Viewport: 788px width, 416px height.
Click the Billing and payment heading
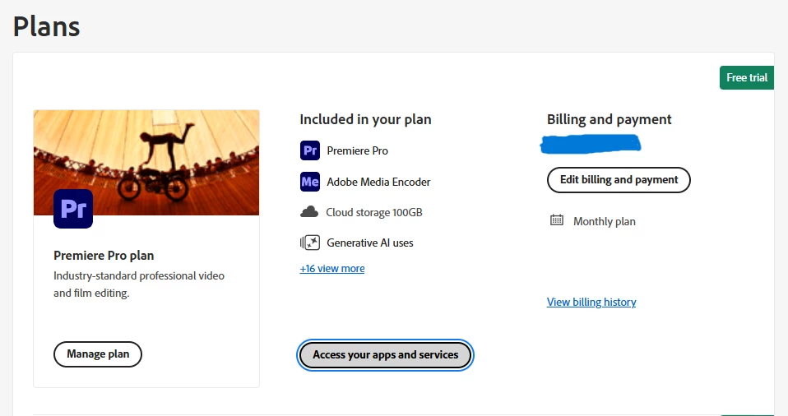coord(609,119)
